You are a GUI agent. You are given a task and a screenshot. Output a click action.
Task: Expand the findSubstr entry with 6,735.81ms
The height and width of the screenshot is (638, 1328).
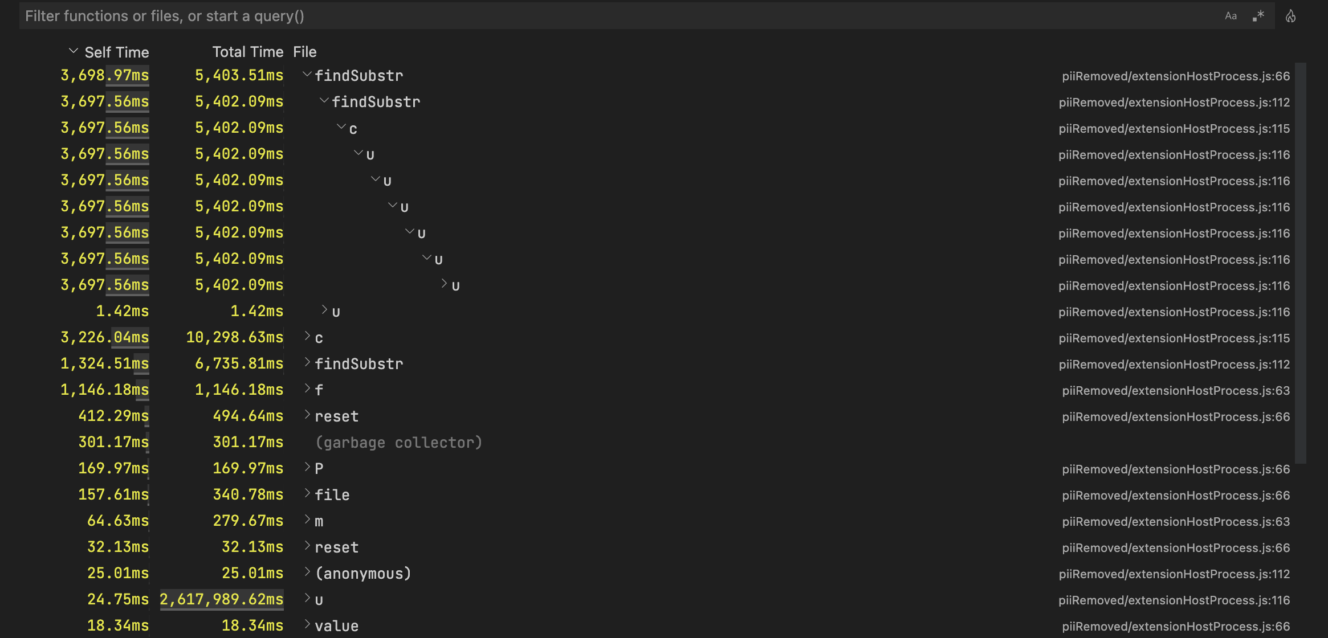pyautogui.click(x=307, y=363)
